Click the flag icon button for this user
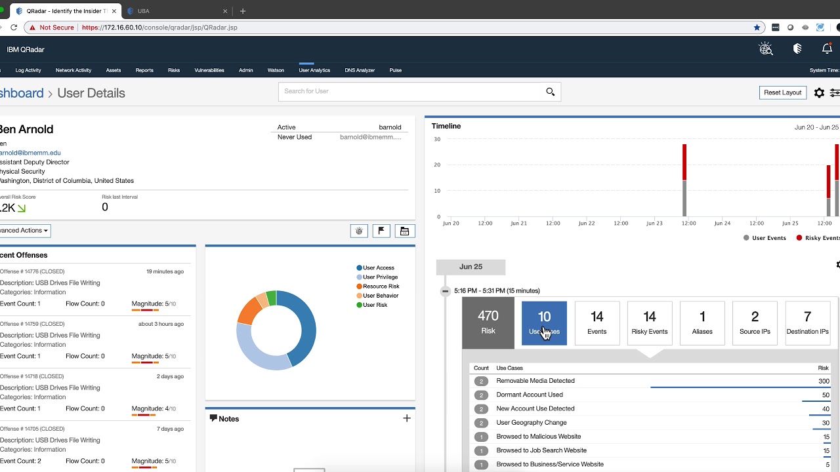 381,231
